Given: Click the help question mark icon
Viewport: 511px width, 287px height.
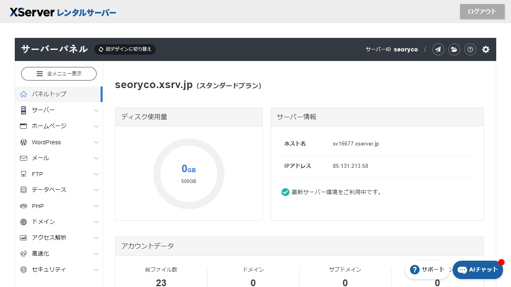Looking at the screenshot, I should [470, 49].
